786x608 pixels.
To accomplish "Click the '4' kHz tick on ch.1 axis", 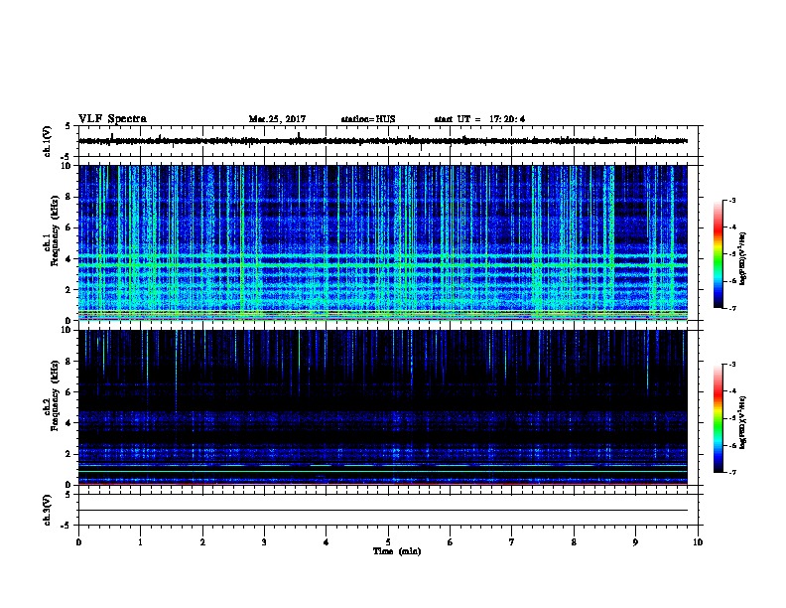I will [x=68, y=259].
